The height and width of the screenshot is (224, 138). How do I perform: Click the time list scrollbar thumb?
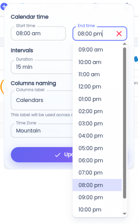125,123
